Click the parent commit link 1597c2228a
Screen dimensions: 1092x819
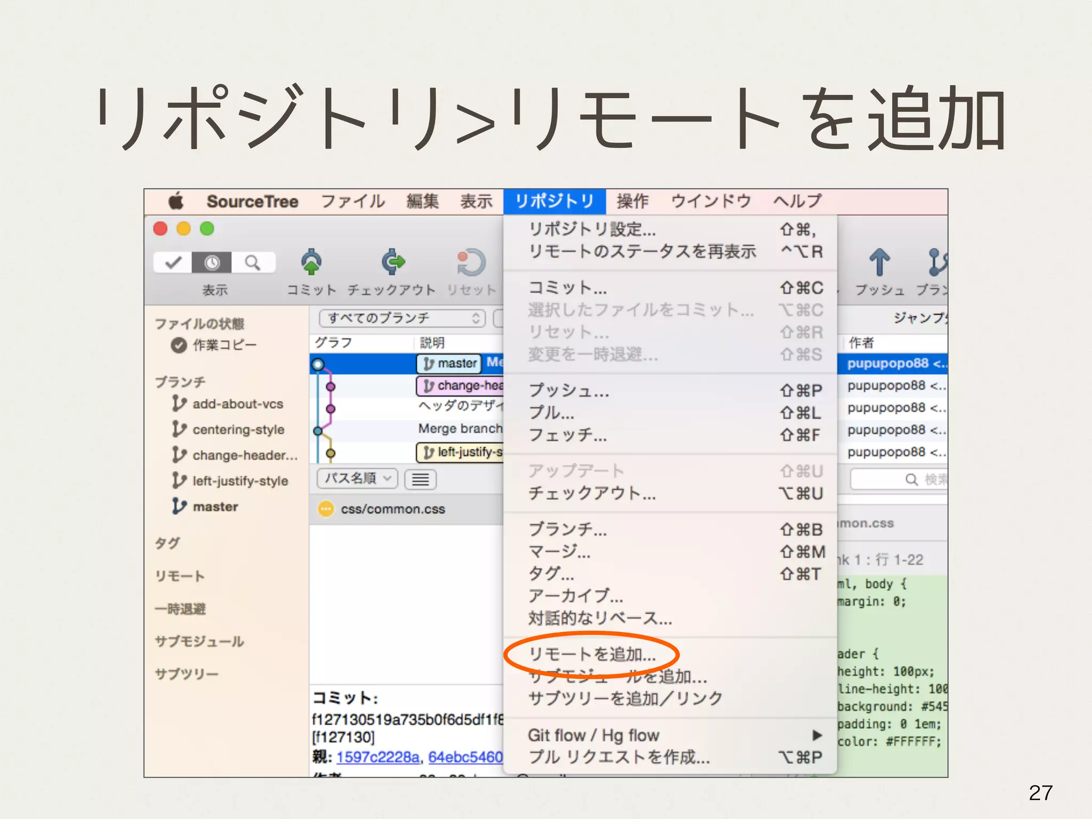378,757
